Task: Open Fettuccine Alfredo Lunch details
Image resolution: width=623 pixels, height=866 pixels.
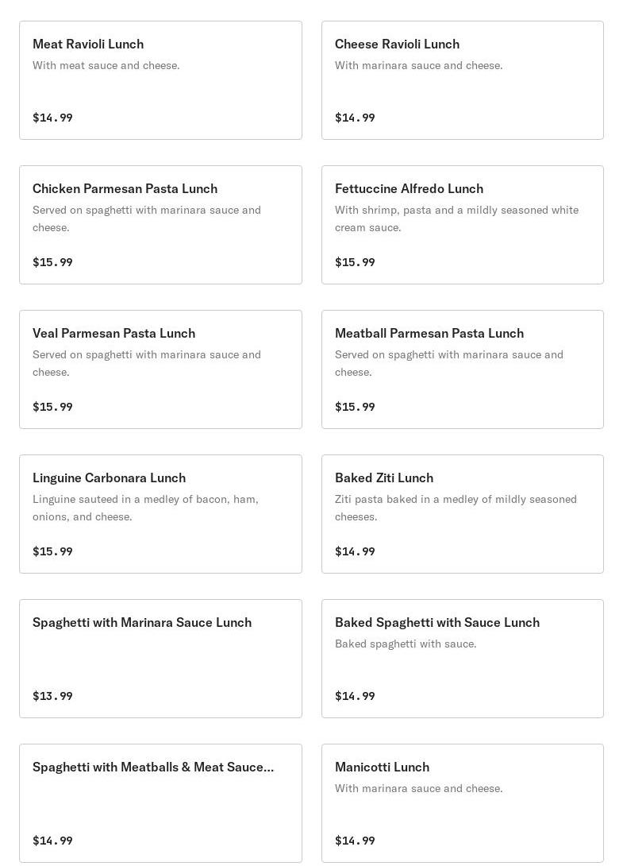Action: (x=462, y=225)
